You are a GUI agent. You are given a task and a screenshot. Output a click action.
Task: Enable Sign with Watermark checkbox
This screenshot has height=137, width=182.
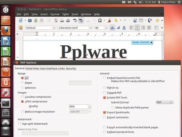tap(19, 124)
